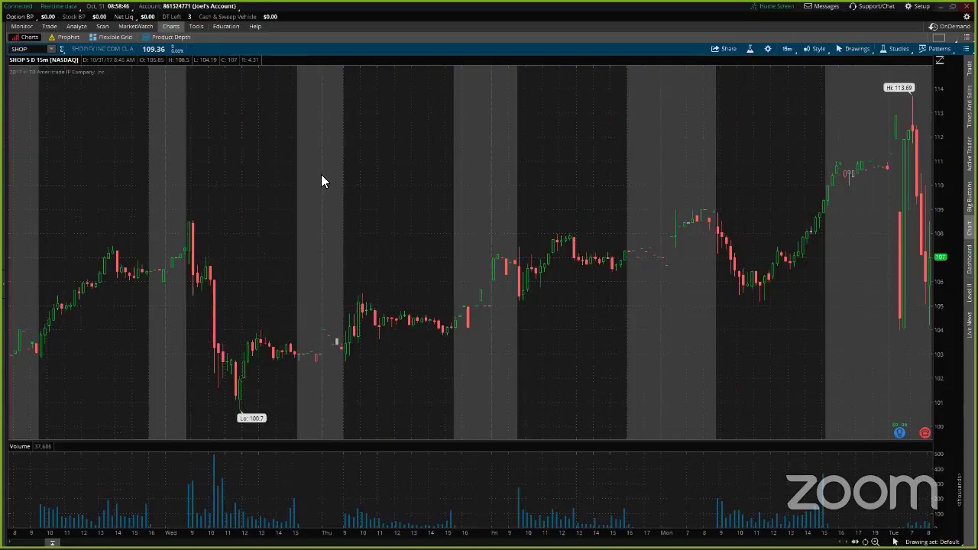Screen dimensions: 978x550
Task: Open the Tools tab
Action: point(196,26)
